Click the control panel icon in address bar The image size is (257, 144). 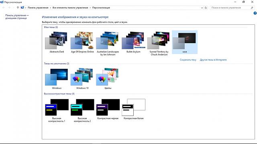[22, 8]
